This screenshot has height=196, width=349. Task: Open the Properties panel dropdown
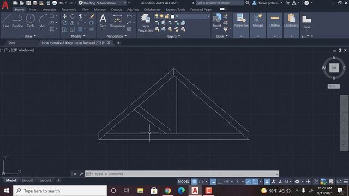click(x=241, y=36)
